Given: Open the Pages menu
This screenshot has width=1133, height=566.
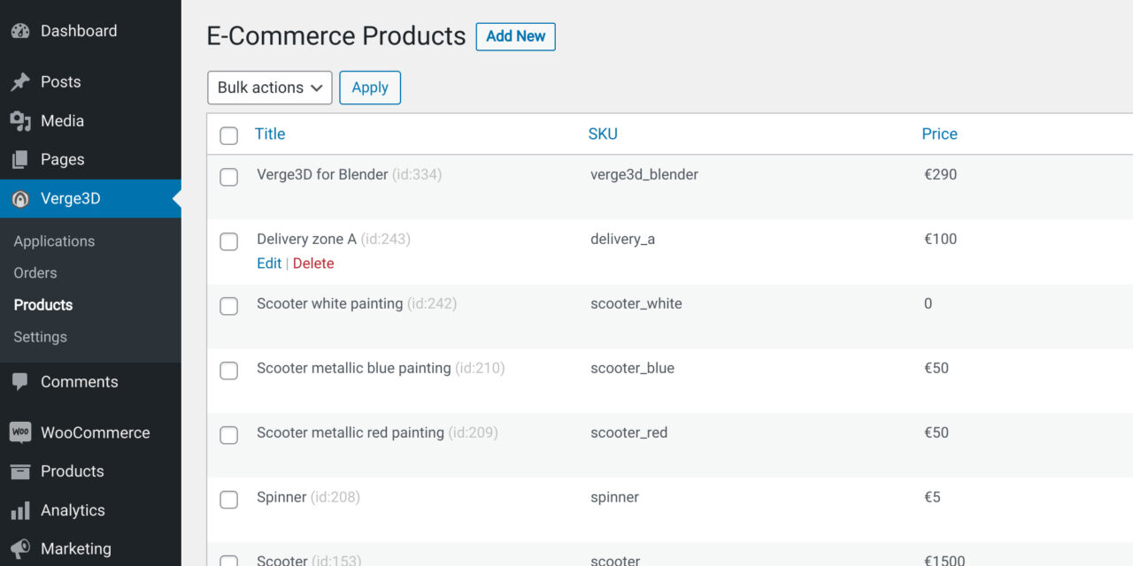Looking at the screenshot, I should pyautogui.click(x=90, y=160).
